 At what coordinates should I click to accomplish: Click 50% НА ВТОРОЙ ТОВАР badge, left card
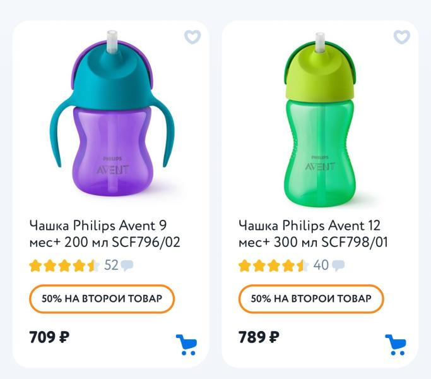pyautogui.click(x=102, y=299)
